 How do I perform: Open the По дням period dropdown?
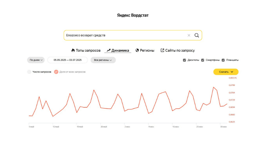36,60
